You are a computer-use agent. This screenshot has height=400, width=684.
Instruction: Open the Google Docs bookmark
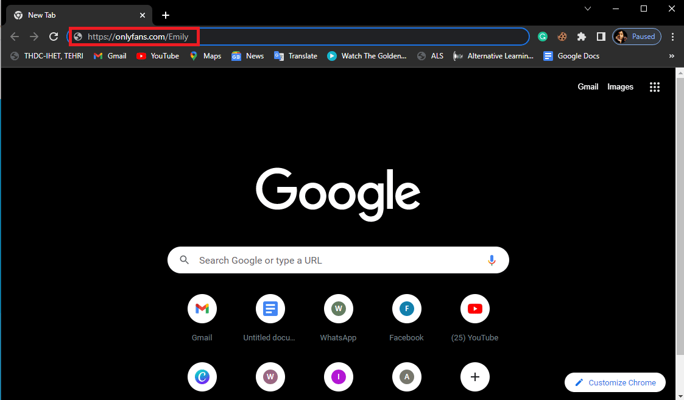tap(571, 56)
